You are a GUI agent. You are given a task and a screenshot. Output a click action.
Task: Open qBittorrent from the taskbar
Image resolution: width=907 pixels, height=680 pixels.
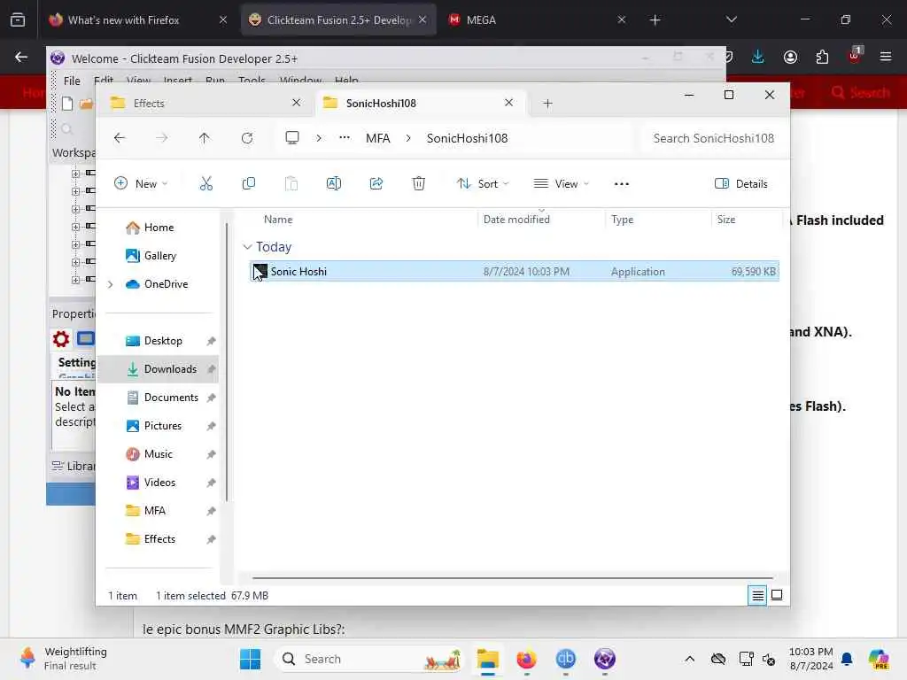click(566, 659)
